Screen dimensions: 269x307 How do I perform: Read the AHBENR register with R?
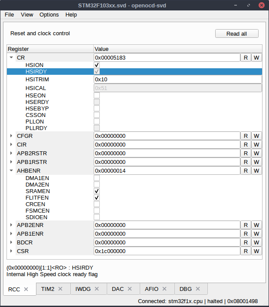point(246,171)
